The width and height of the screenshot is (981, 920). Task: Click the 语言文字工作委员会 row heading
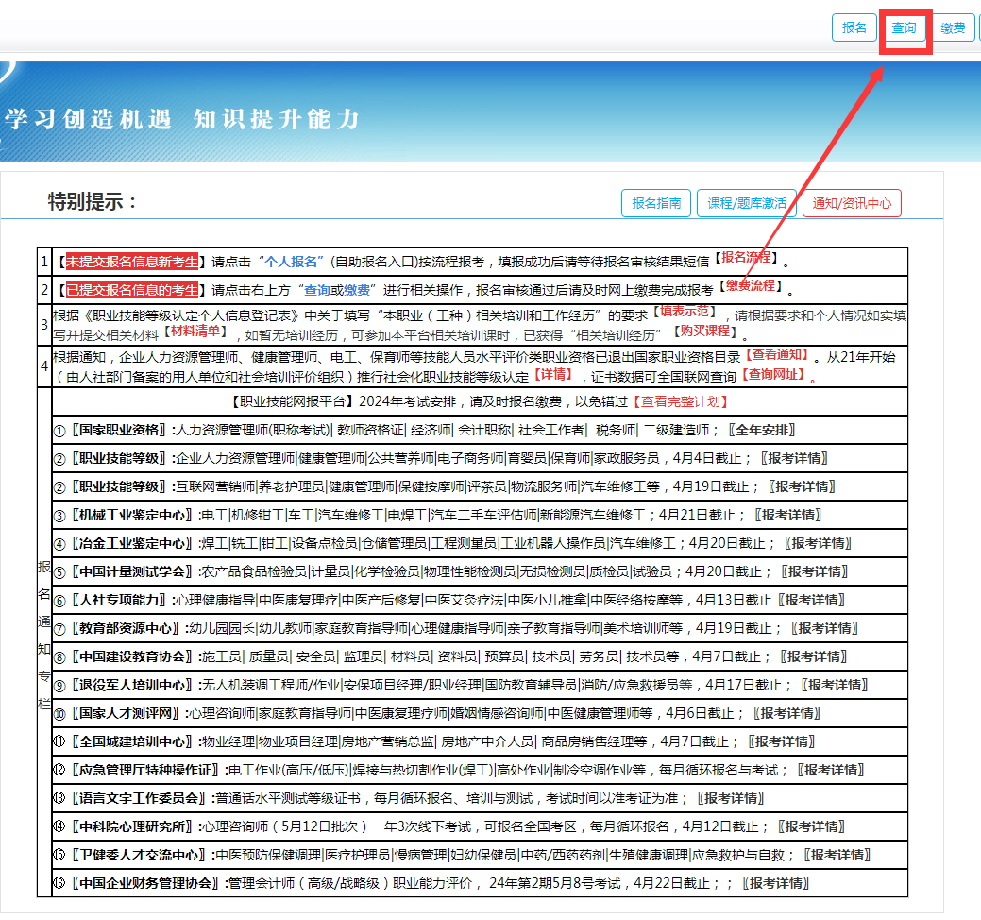(x=139, y=798)
